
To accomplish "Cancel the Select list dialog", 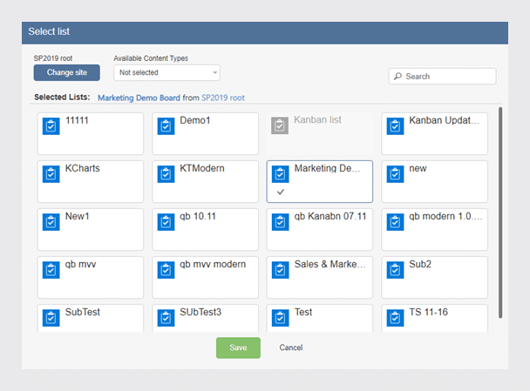I will point(291,347).
